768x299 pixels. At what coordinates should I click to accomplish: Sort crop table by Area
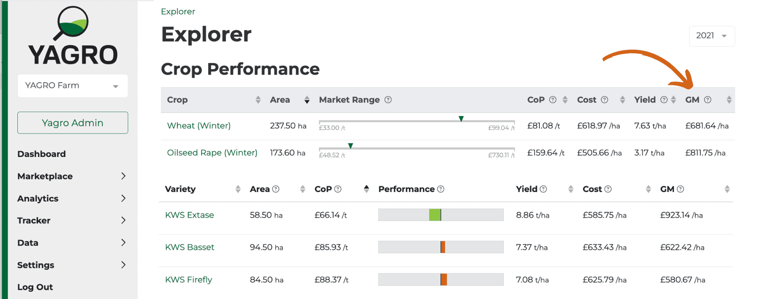[x=307, y=100]
